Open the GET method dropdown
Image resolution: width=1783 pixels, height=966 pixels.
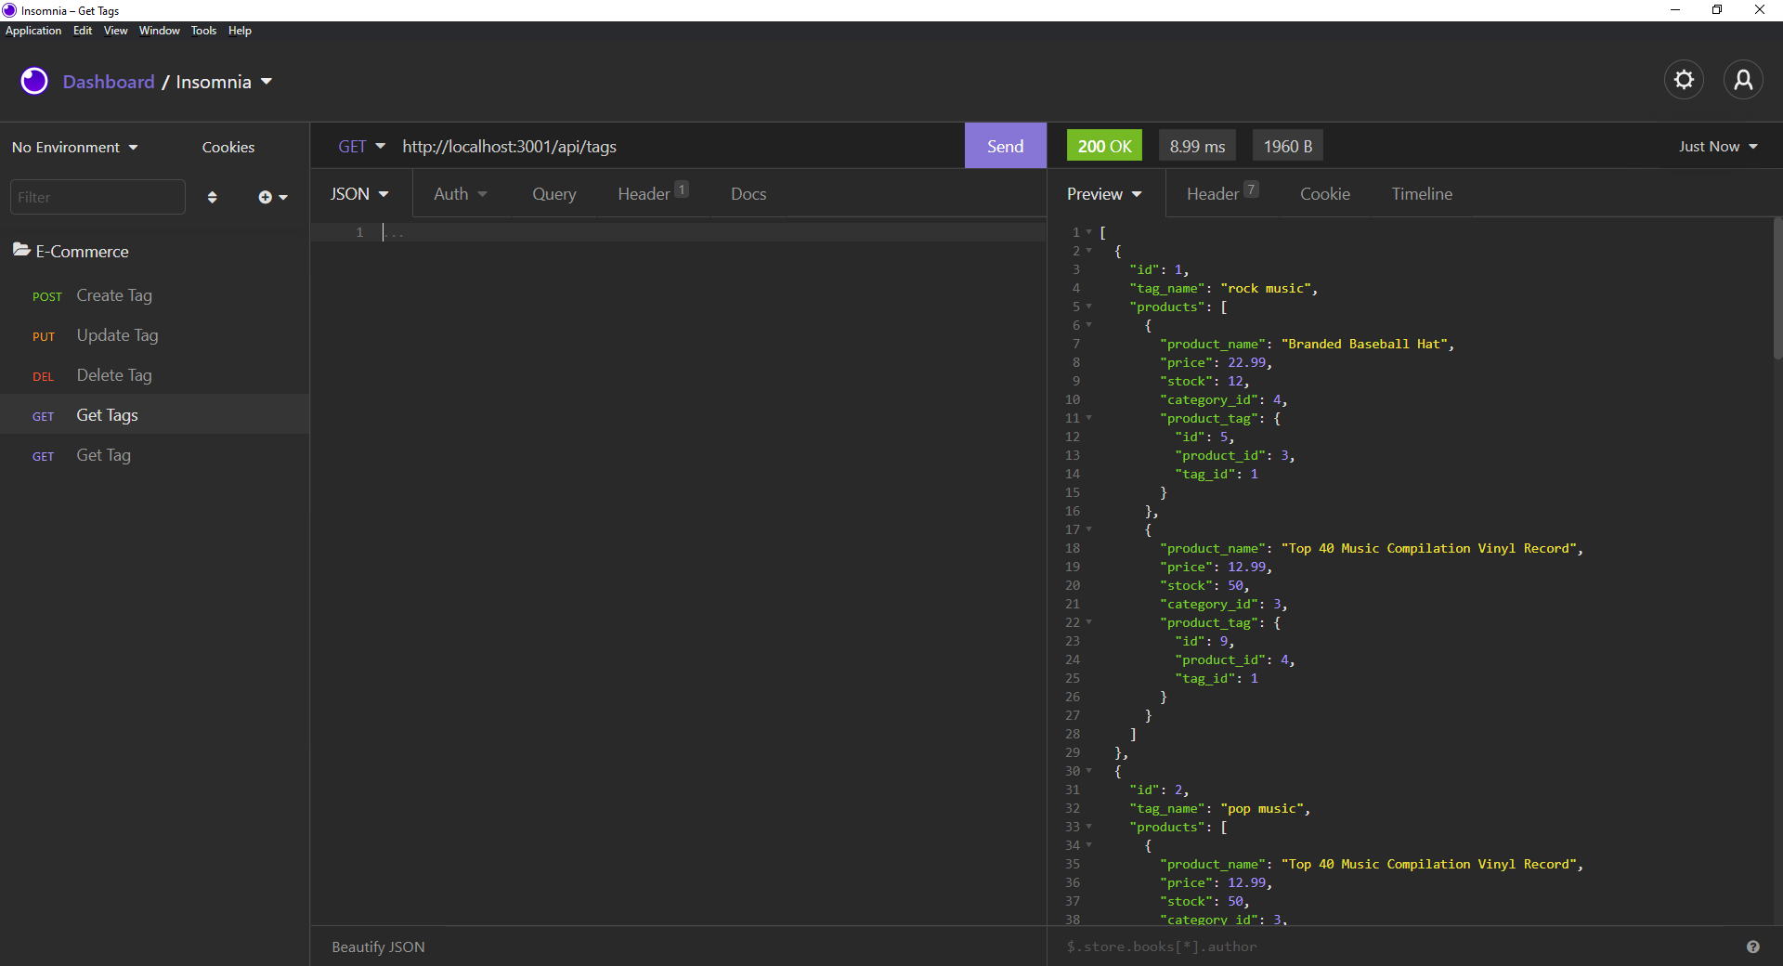pyautogui.click(x=360, y=146)
